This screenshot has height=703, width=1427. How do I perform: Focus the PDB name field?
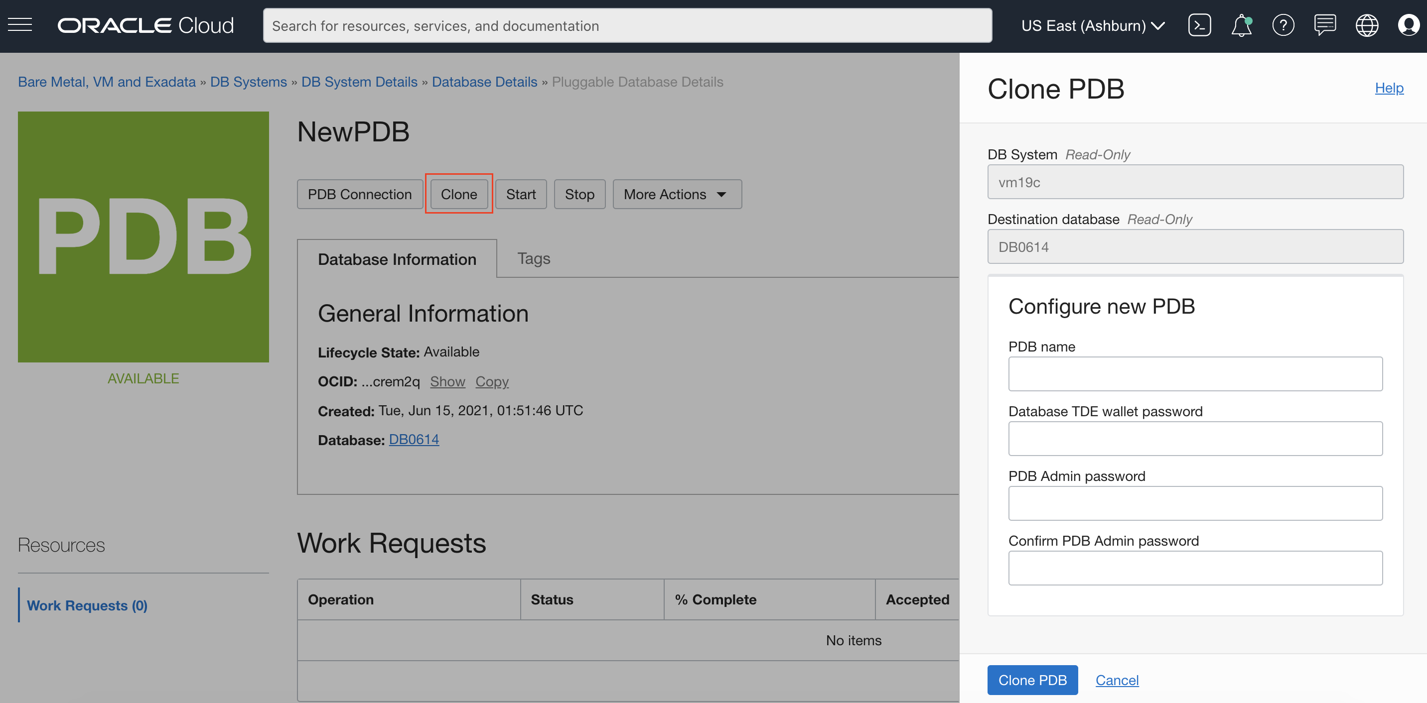pyautogui.click(x=1195, y=373)
